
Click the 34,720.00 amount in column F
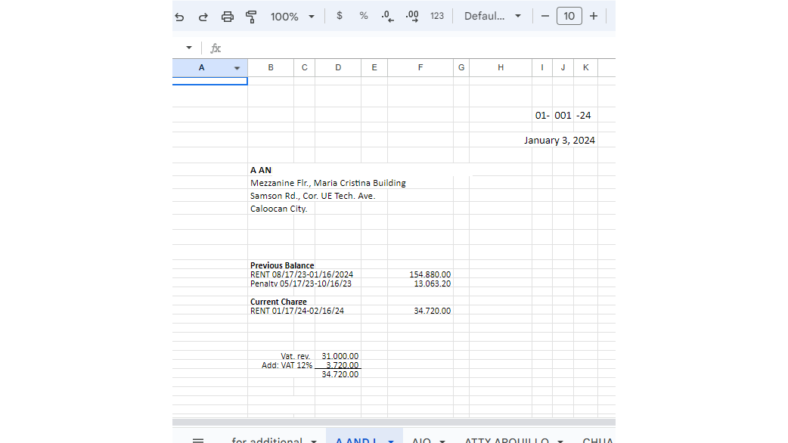coord(432,311)
